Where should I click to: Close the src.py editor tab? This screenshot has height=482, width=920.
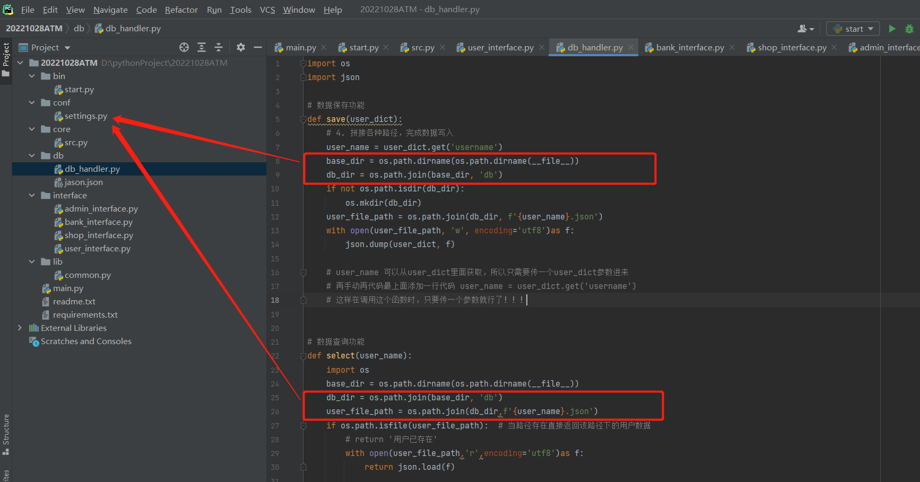[442, 47]
